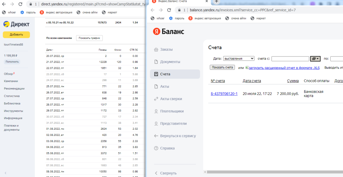Open new tab with plus button
The image size is (343, 177).
coord(216,1)
